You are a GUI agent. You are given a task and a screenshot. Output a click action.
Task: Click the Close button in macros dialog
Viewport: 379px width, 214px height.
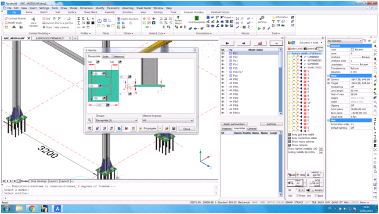[187, 129]
